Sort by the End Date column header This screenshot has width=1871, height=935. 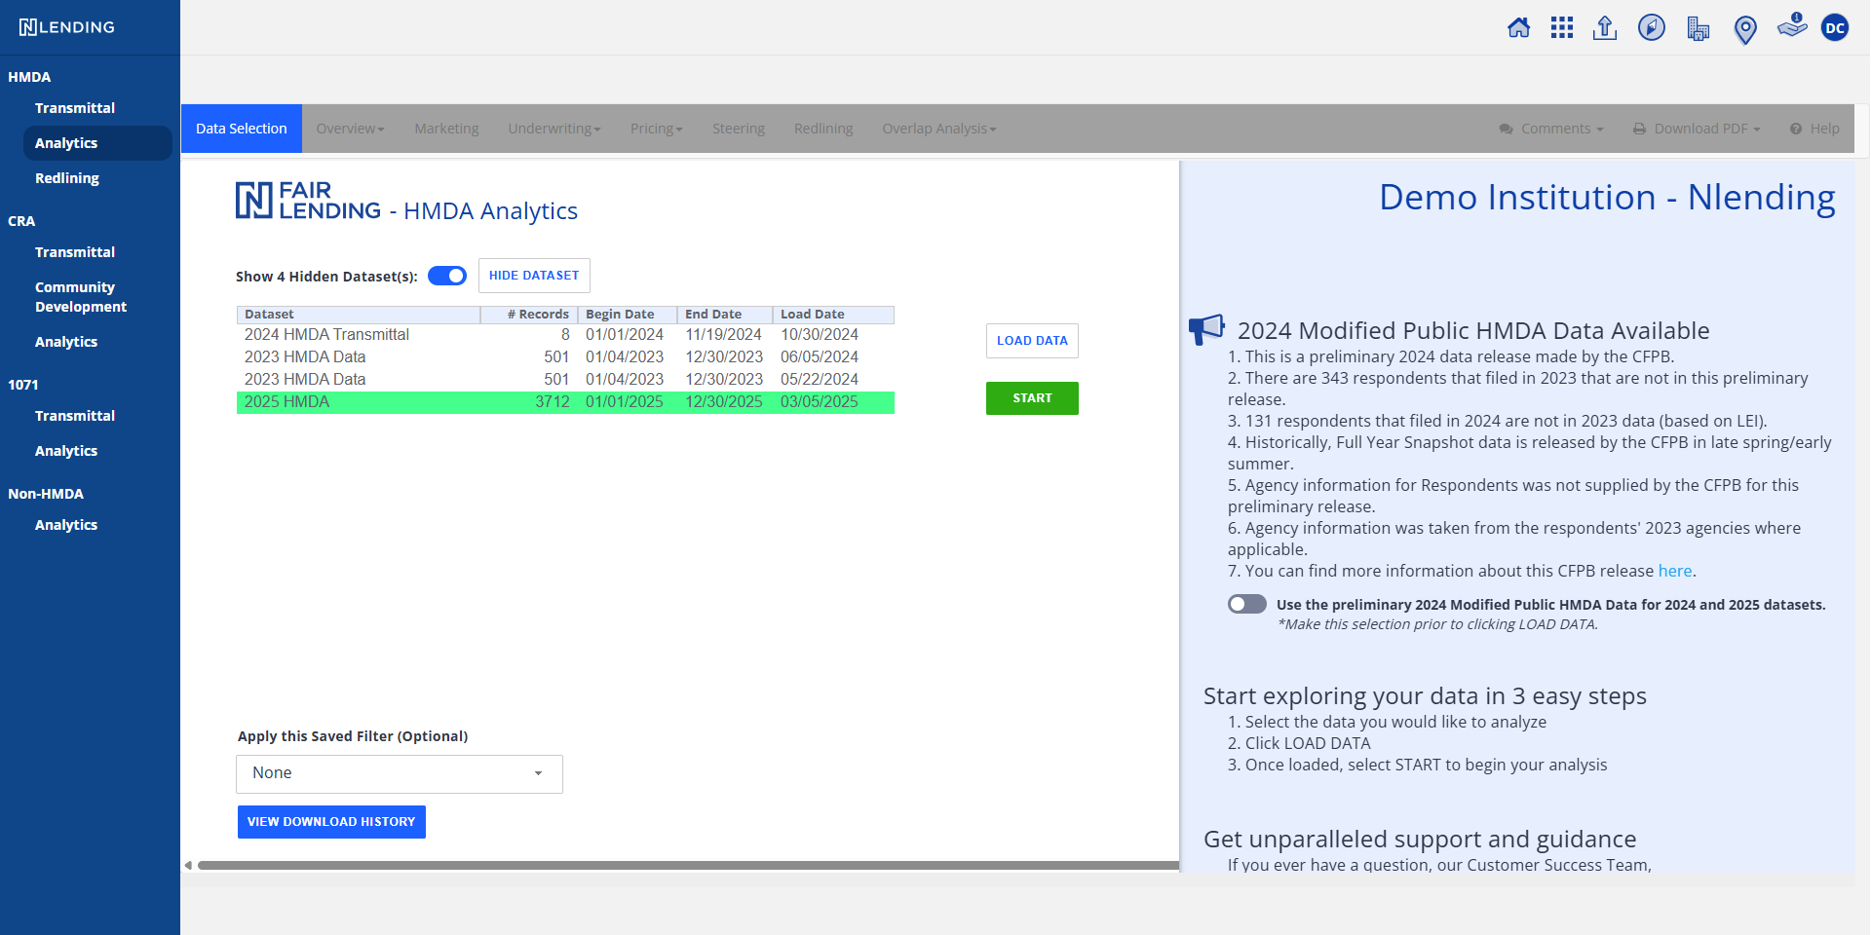click(x=725, y=315)
